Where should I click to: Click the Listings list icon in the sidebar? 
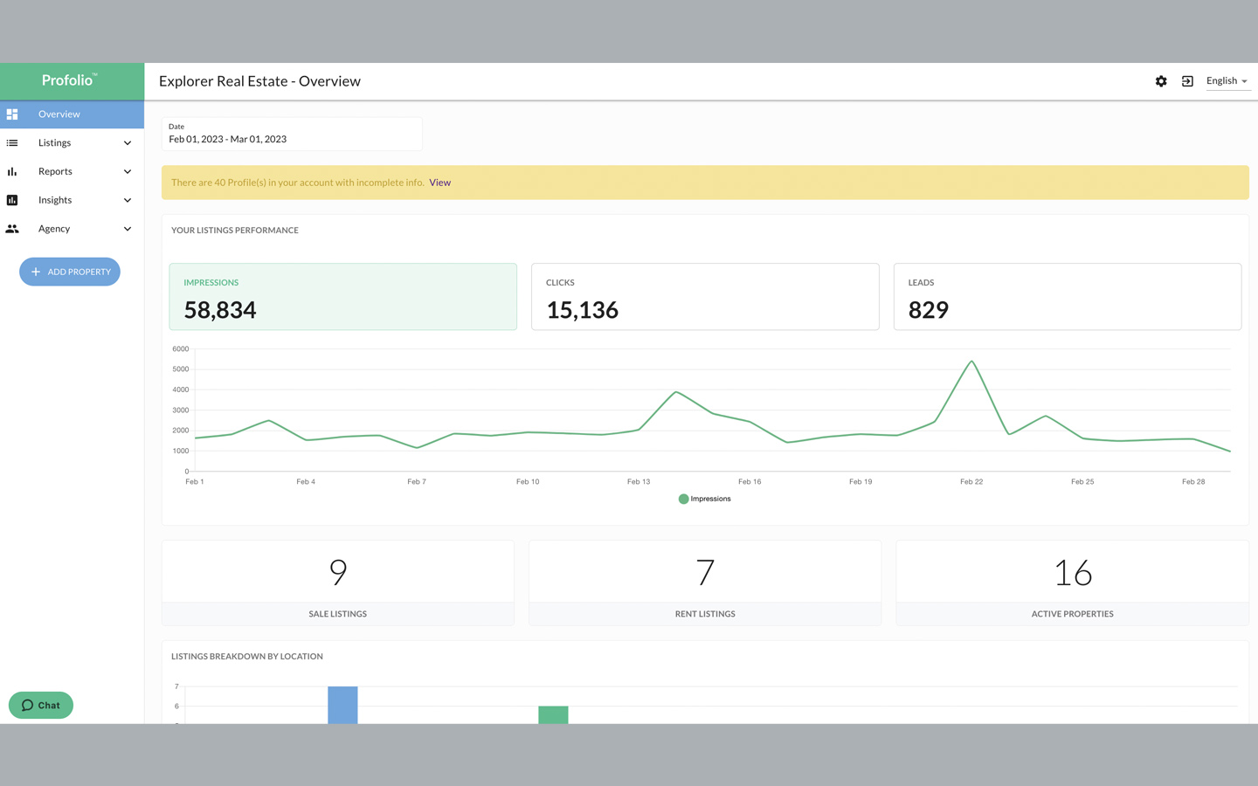(12, 142)
